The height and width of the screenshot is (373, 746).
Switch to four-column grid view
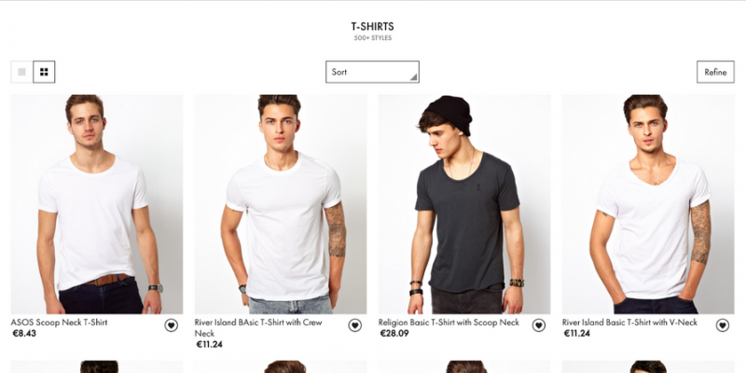pos(44,72)
